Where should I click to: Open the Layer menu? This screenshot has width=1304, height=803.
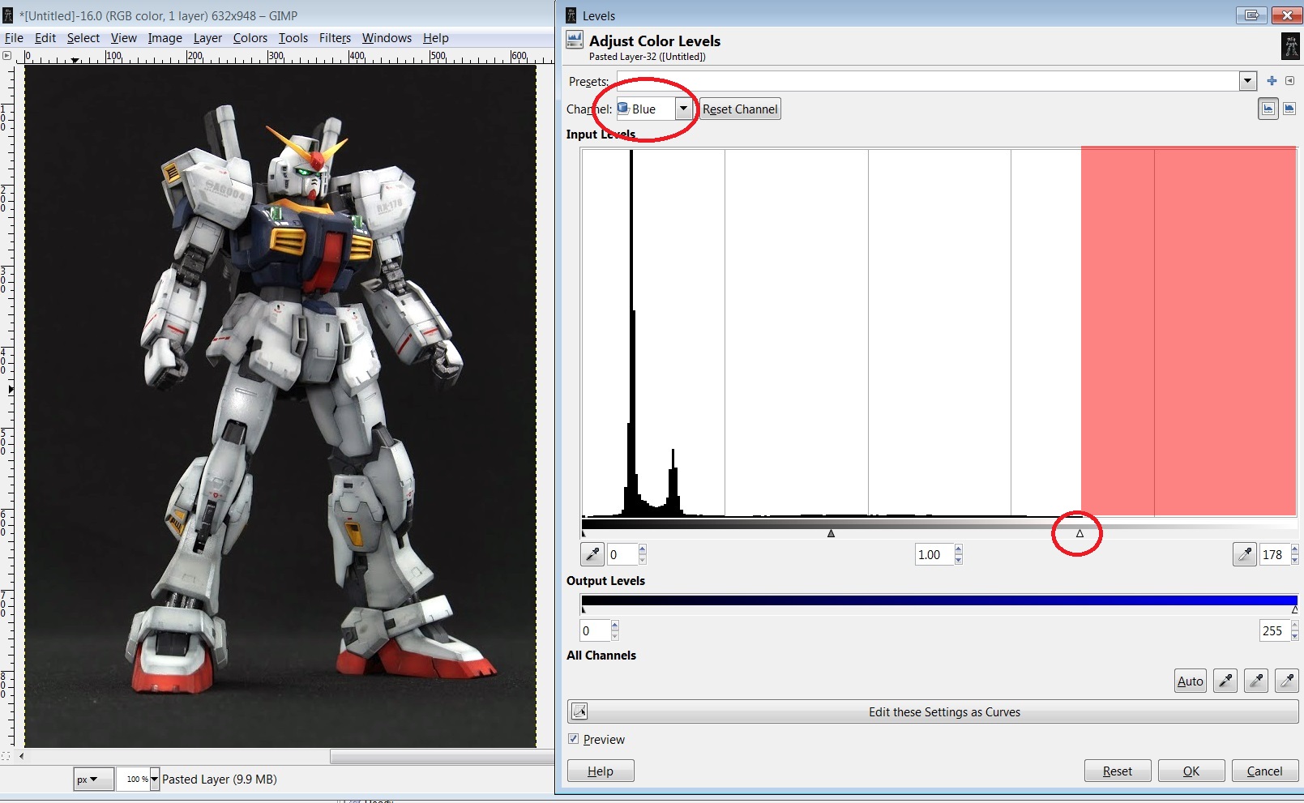(207, 38)
